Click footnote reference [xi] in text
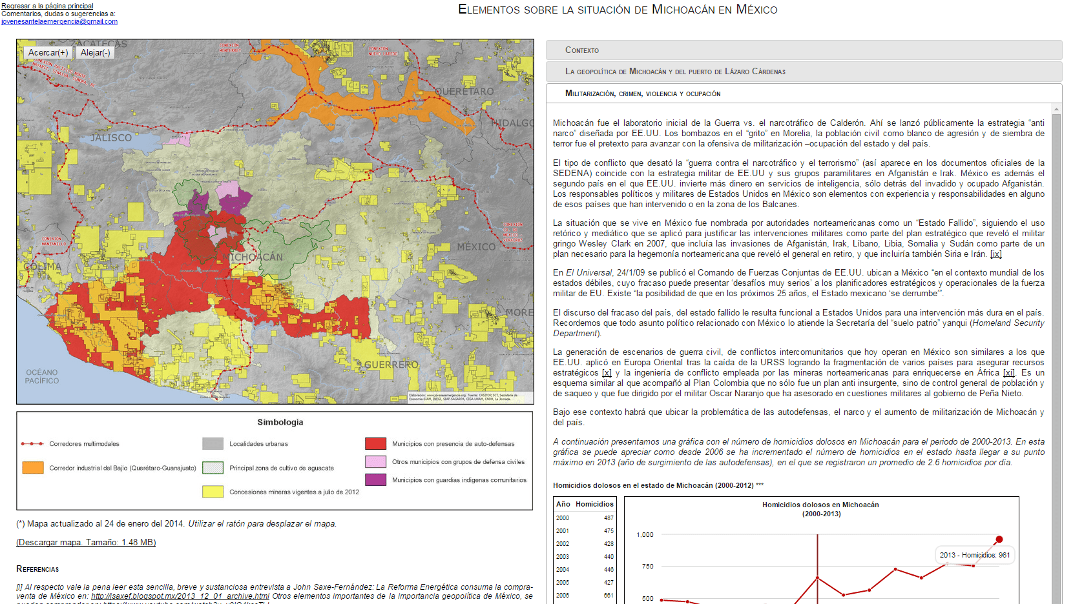This screenshot has height=604, width=1073. pyautogui.click(x=1009, y=373)
